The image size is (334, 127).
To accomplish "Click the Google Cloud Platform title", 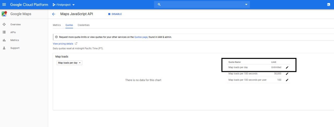I will click(29, 5).
